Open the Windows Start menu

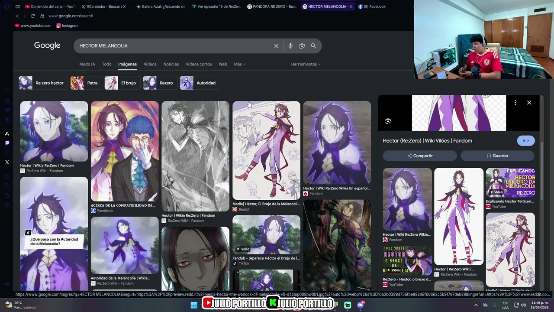click(194, 305)
